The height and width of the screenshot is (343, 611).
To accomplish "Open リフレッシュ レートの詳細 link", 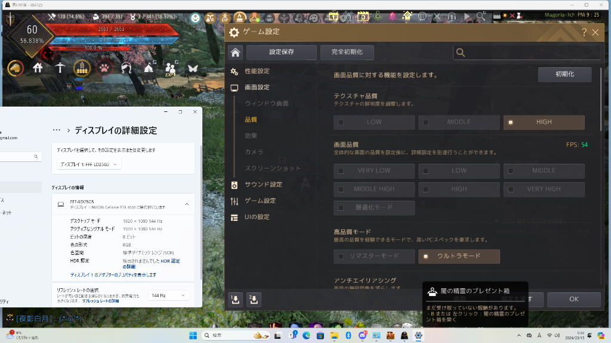I will coord(100,301).
